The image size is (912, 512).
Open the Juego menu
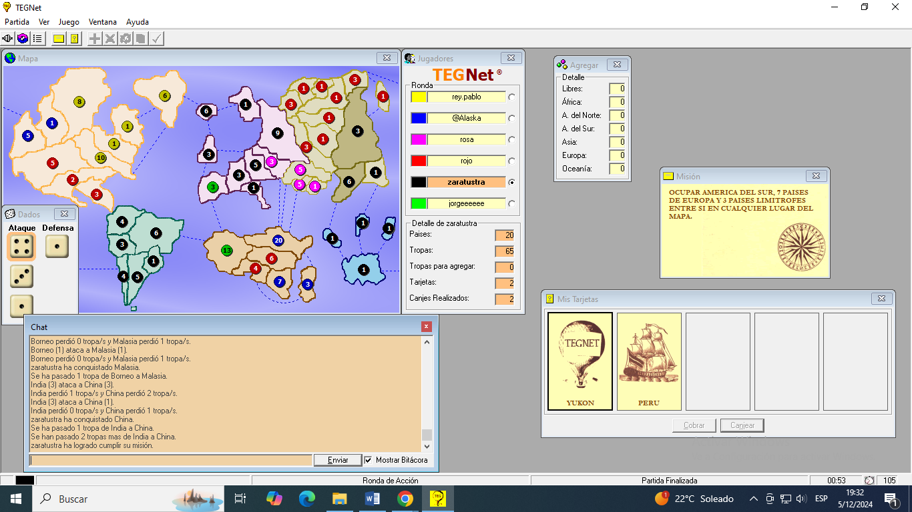69,22
